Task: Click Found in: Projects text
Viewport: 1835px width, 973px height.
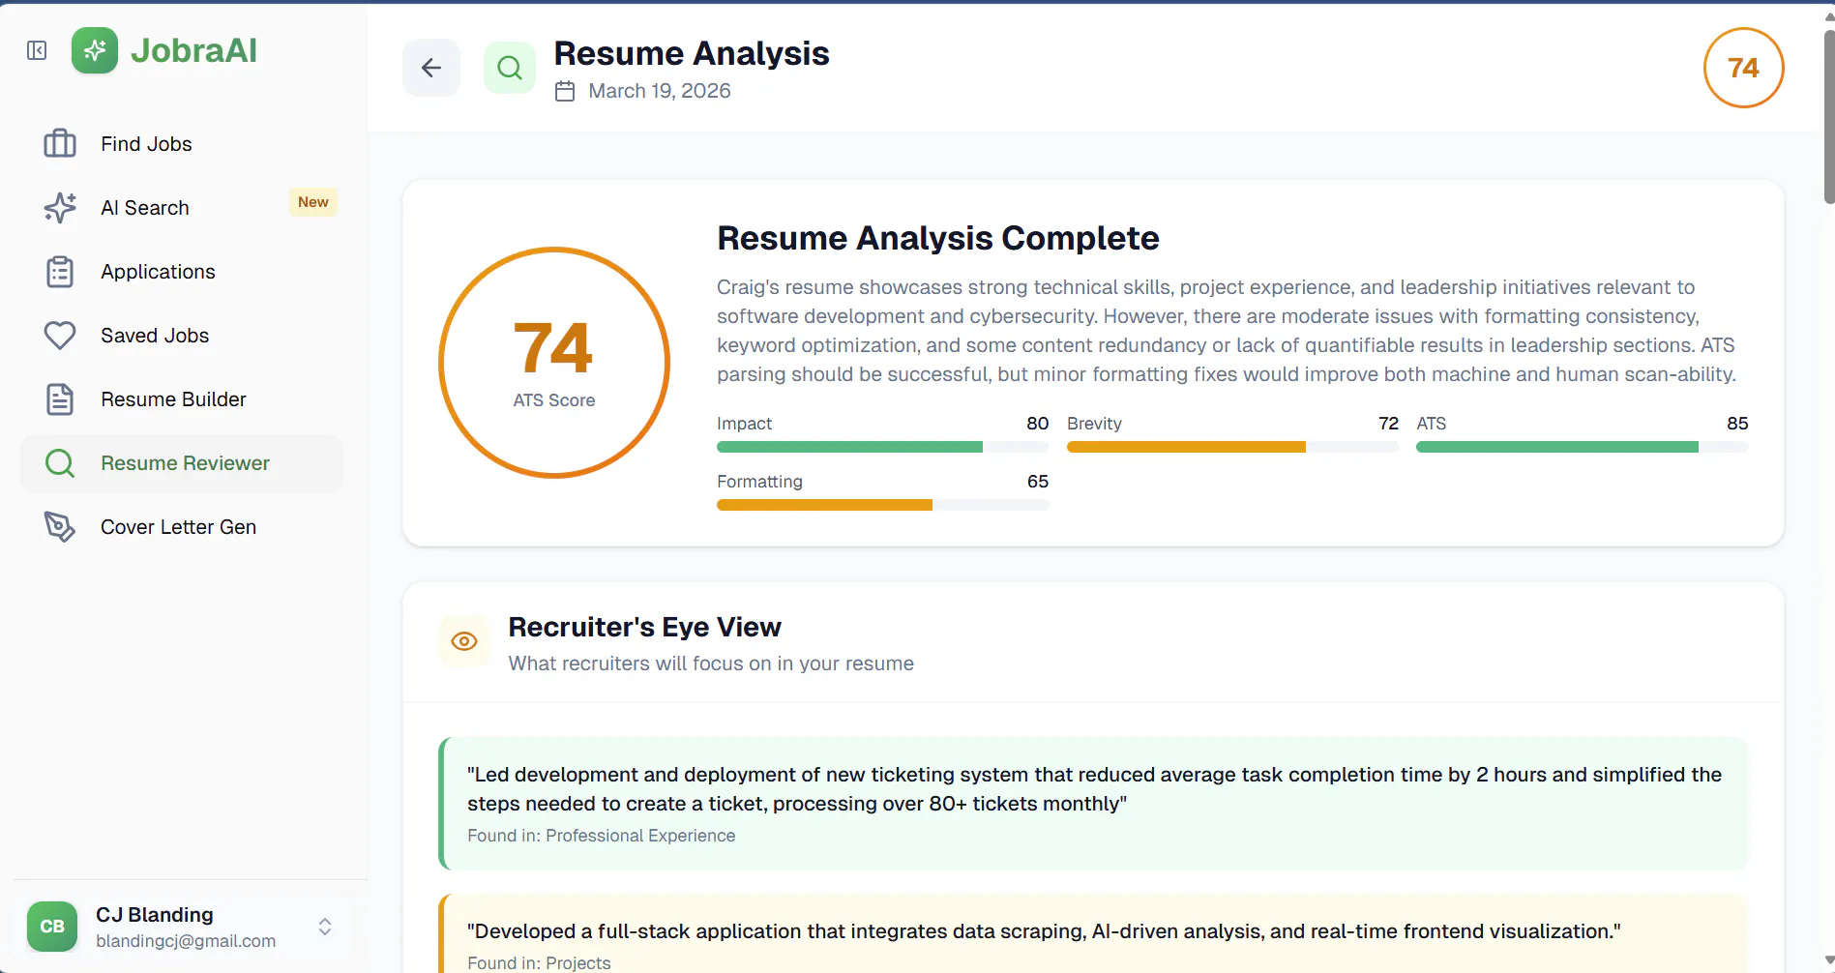Action: coord(539,963)
